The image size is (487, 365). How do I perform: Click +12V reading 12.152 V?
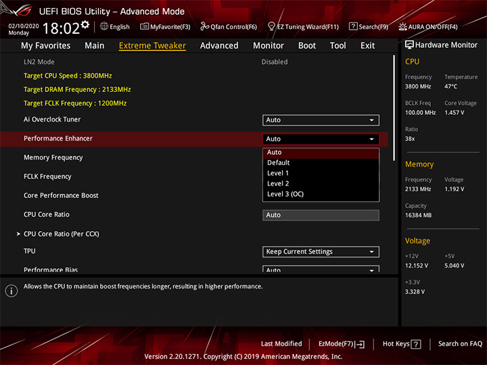pyautogui.click(x=417, y=266)
